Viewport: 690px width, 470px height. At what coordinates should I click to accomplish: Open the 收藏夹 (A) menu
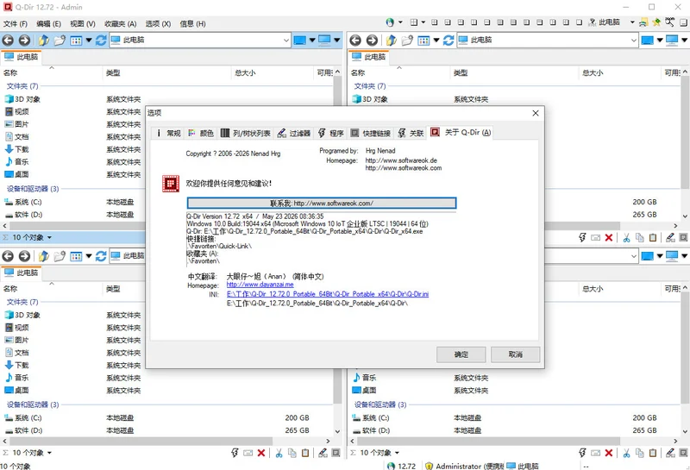(x=120, y=24)
